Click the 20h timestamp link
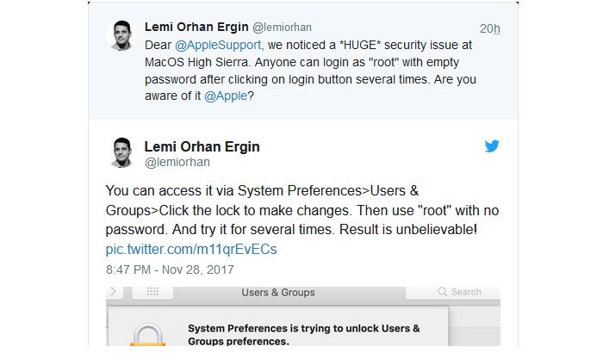Viewport: 597px width, 353px height. [489, 28]
